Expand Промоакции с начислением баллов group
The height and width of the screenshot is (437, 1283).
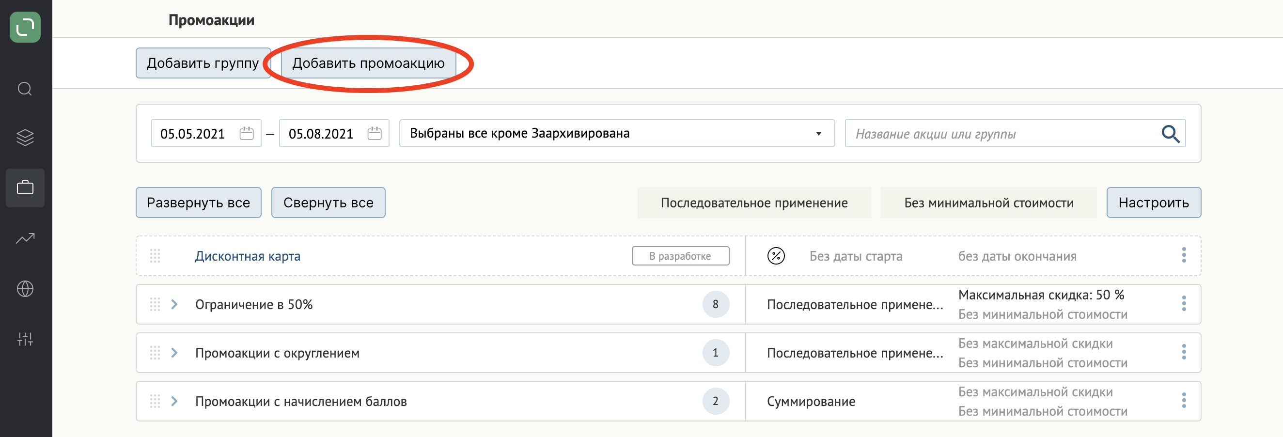coord(174,401)
